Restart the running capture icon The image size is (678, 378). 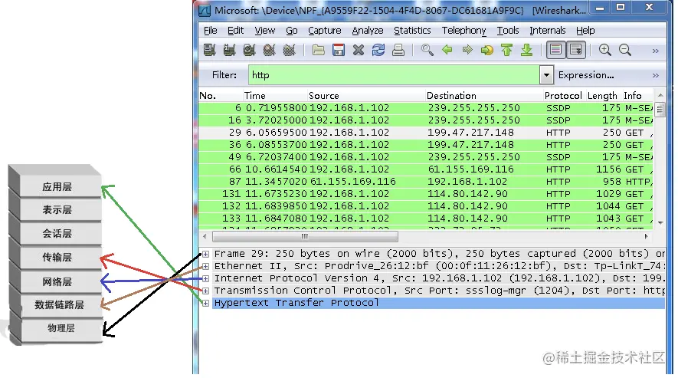click(x=289, y=51)
